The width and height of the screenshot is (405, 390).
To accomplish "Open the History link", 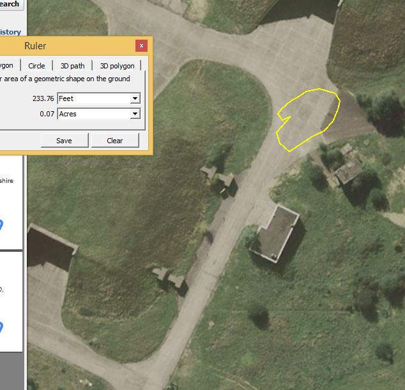I will (x=11, y=32).
